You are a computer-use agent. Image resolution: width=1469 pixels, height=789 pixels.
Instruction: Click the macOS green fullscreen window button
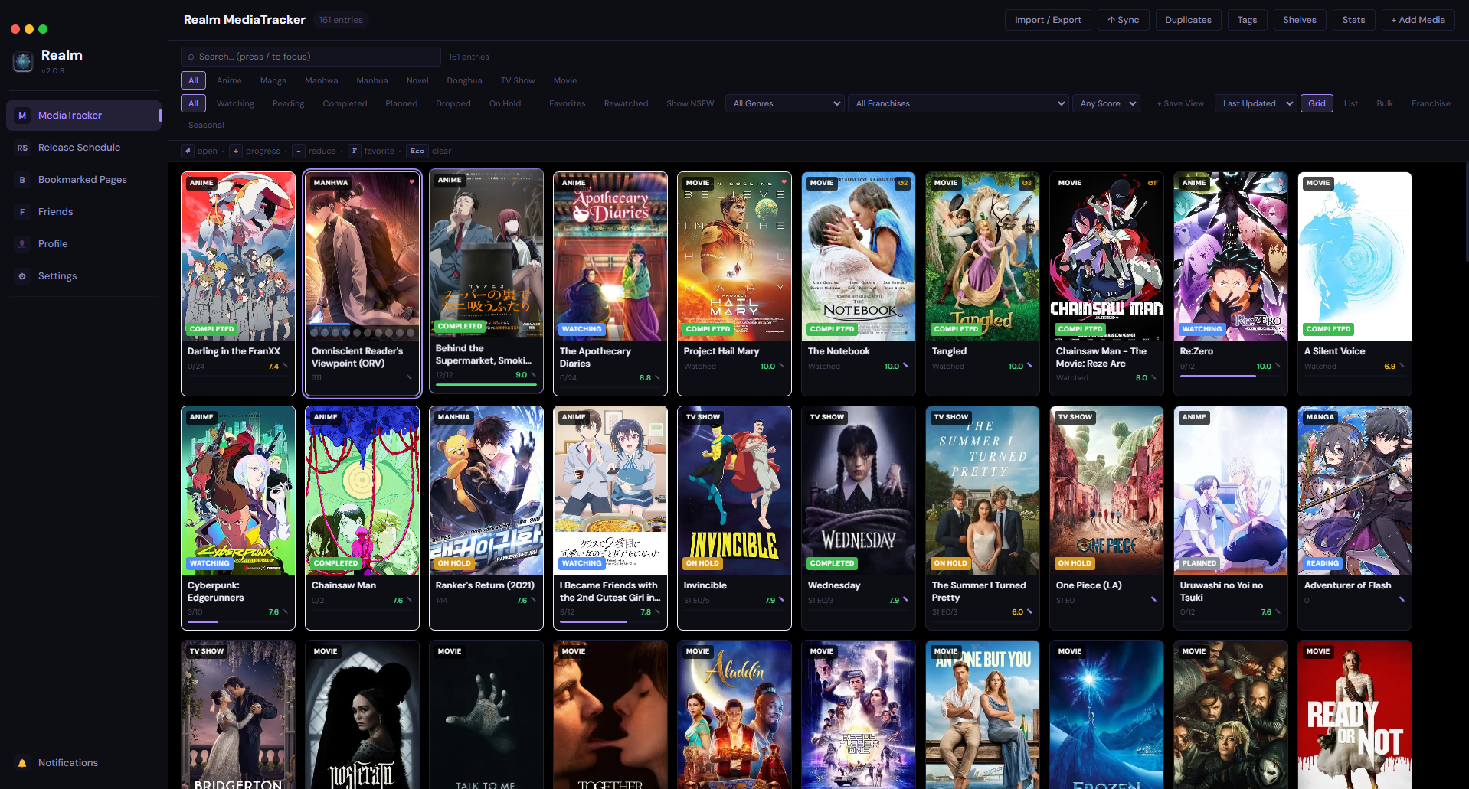(x=43, y=29)
